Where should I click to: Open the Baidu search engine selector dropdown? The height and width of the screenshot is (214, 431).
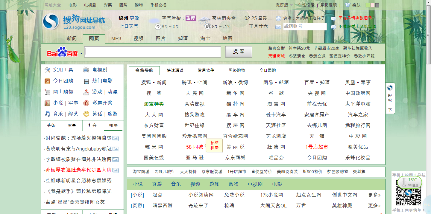81,54
